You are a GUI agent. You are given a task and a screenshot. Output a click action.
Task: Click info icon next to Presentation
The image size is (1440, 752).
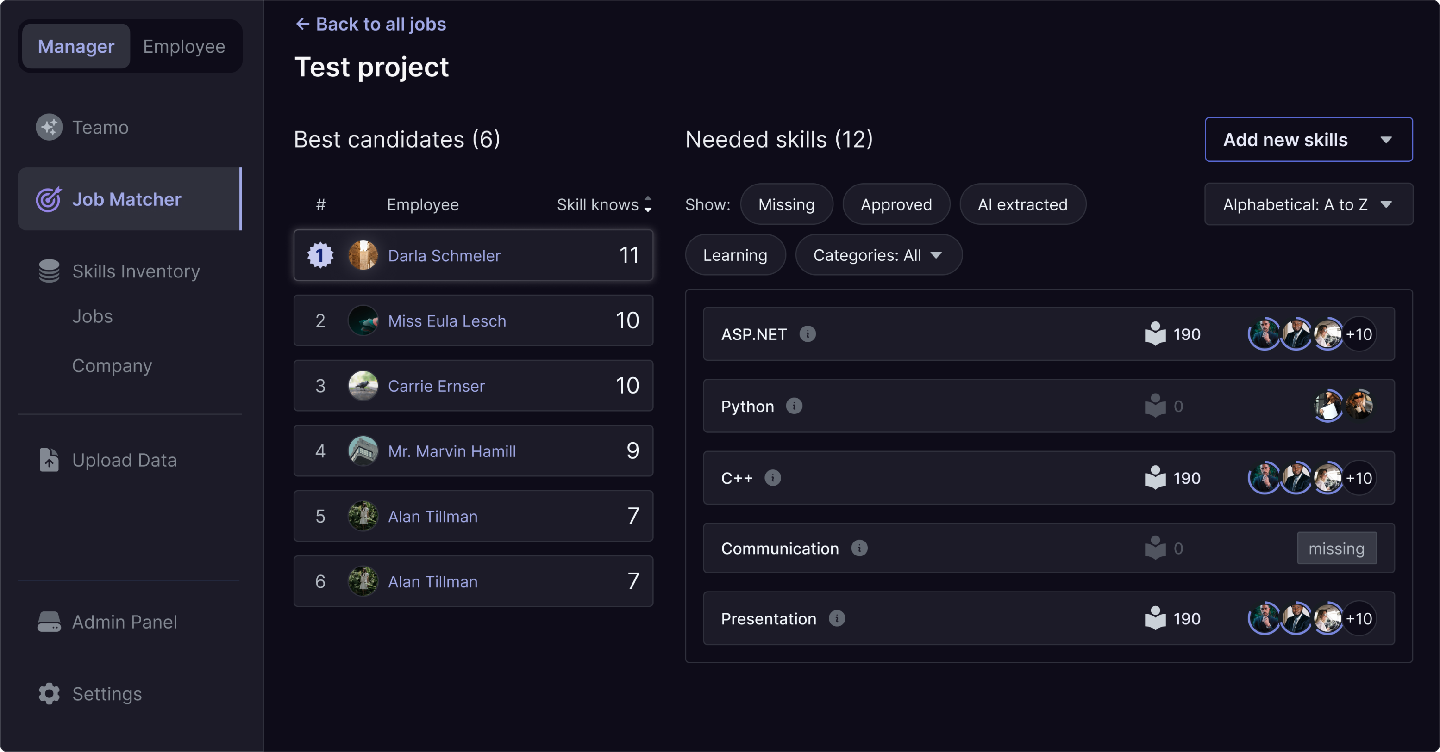tap(836, 618)
